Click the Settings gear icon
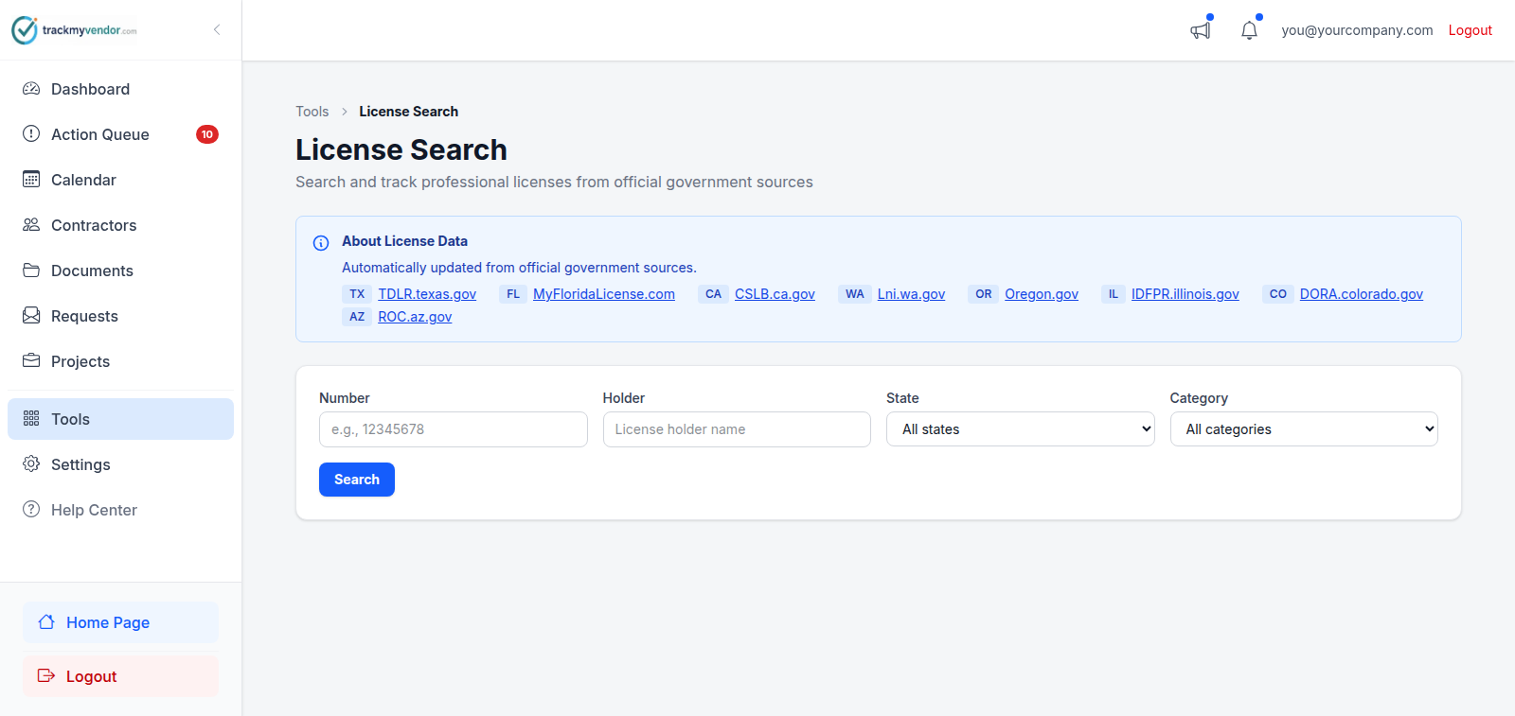Screen dimensions: 1515x716 (31, 464)
